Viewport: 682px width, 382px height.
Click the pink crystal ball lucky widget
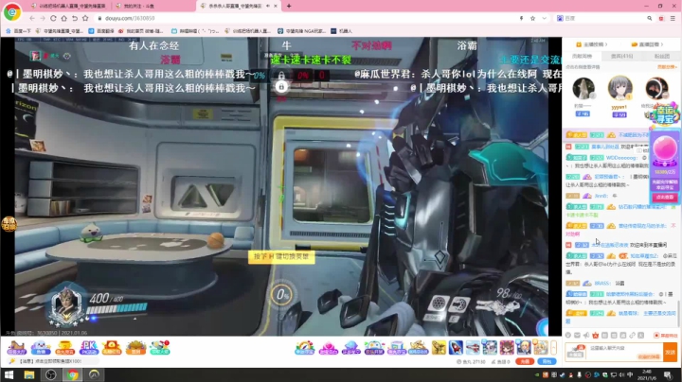point(665,150)
